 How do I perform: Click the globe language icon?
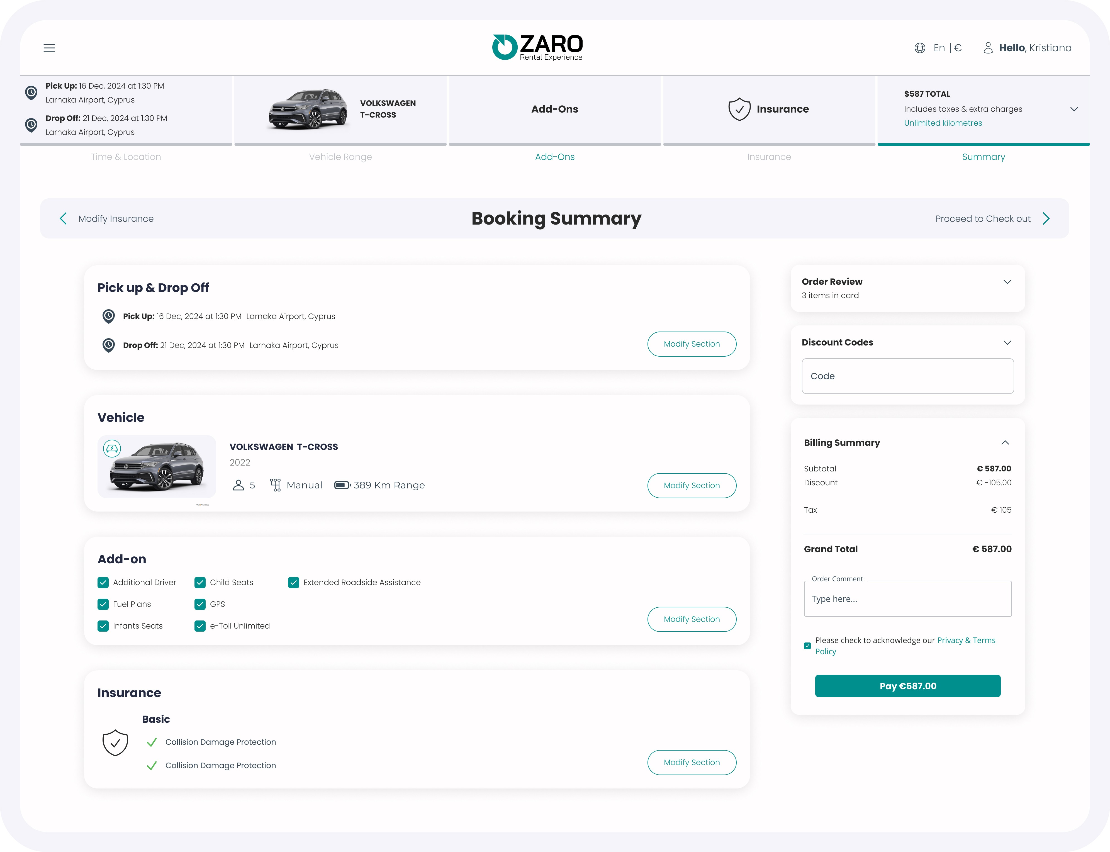pos(919,48)
